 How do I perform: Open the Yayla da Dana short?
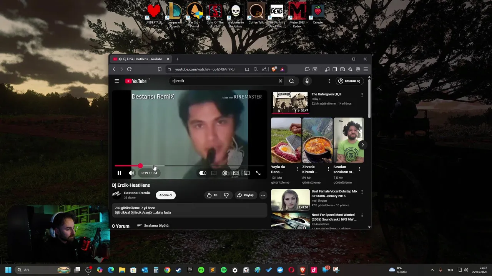pyautogui.click(x=286, y=140)
